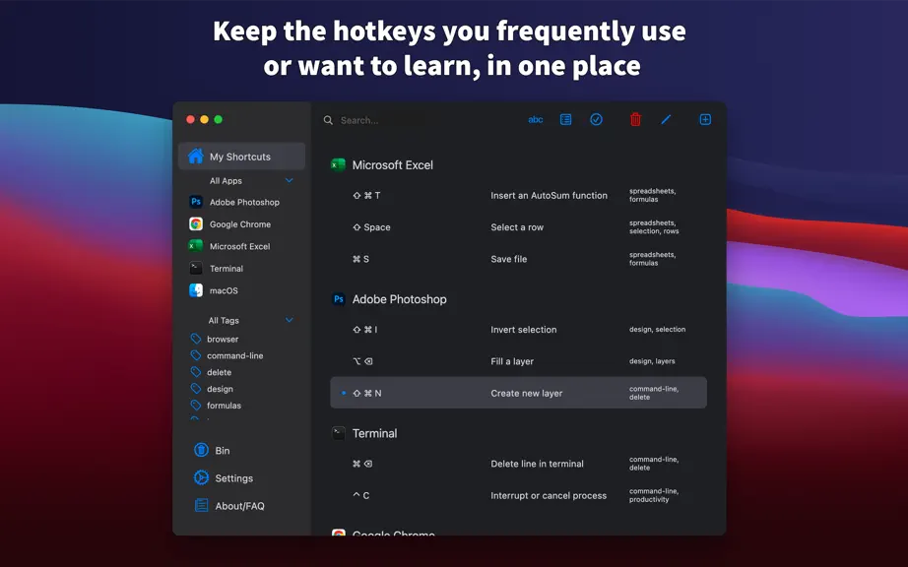Screen dimensions: 908x567
Task: Filter by the command-line tag
Action: (234, 355)
